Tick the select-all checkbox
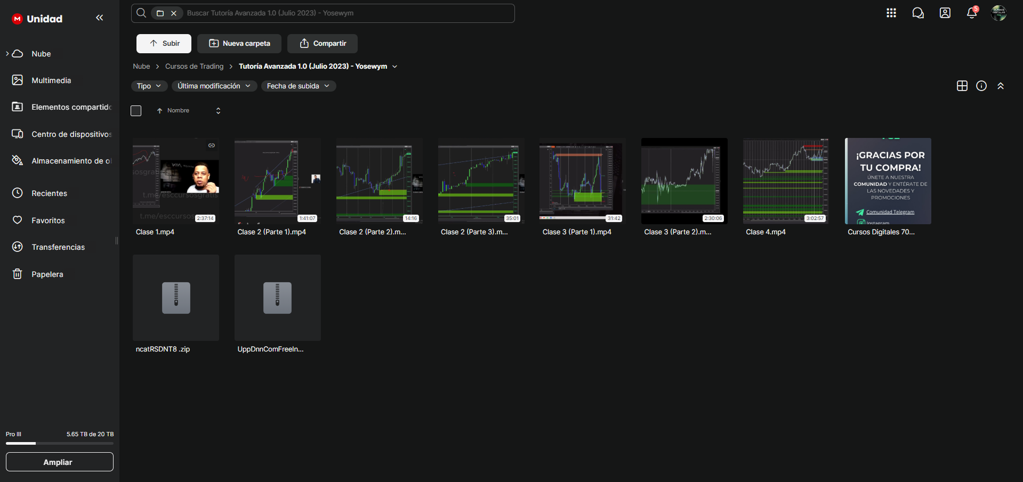Viewport: 1023px width, 482px height. click(x=136, y=111)
